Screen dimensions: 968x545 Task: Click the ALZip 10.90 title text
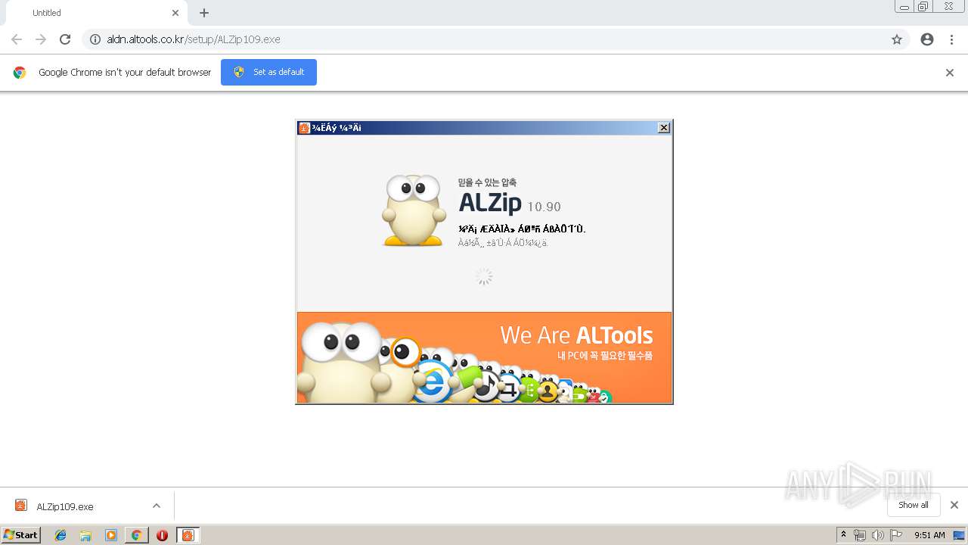tap(510, 203)
